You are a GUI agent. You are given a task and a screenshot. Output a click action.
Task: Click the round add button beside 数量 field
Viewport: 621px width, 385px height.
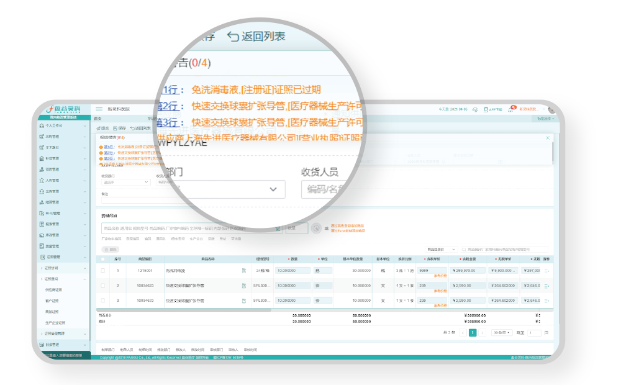pyautogui.click(x=316, y=229)
